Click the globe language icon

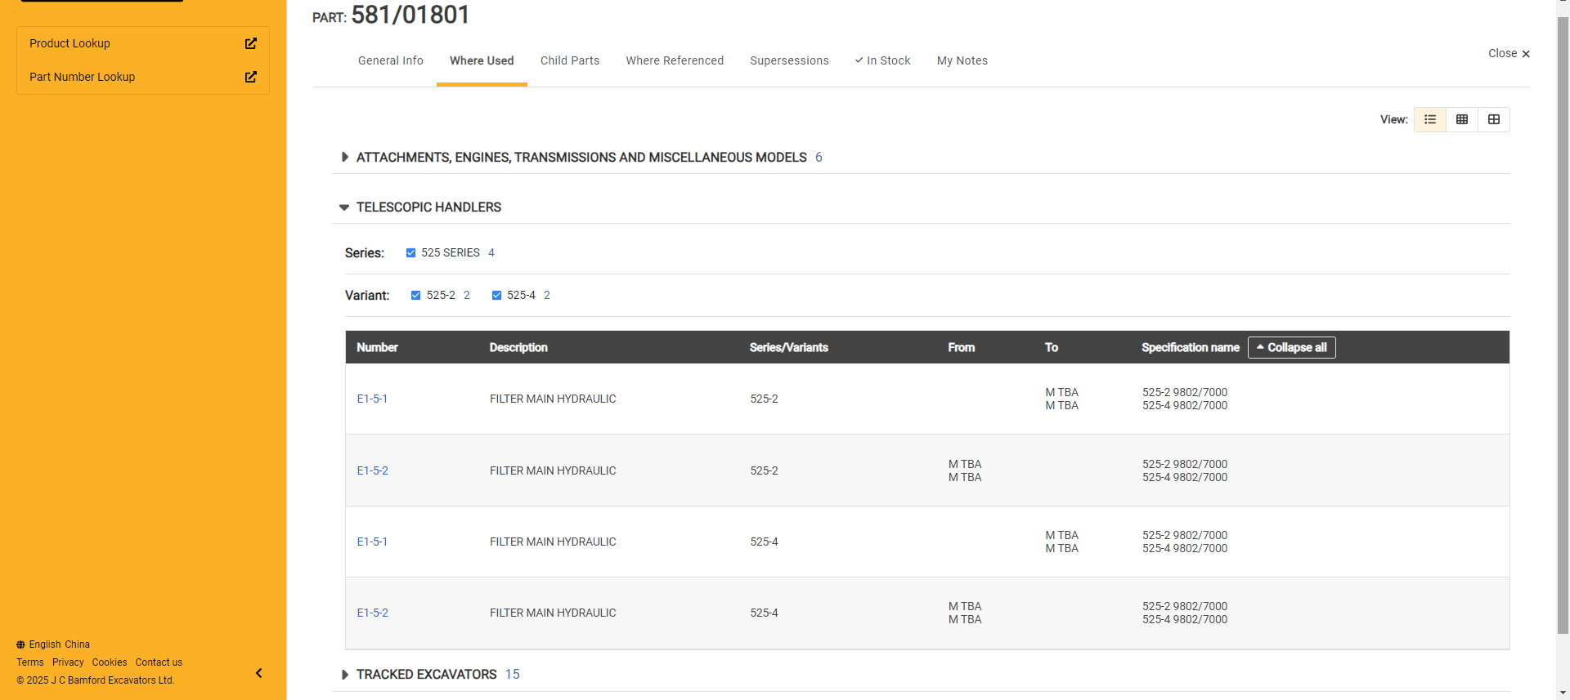tap(20, 644)
